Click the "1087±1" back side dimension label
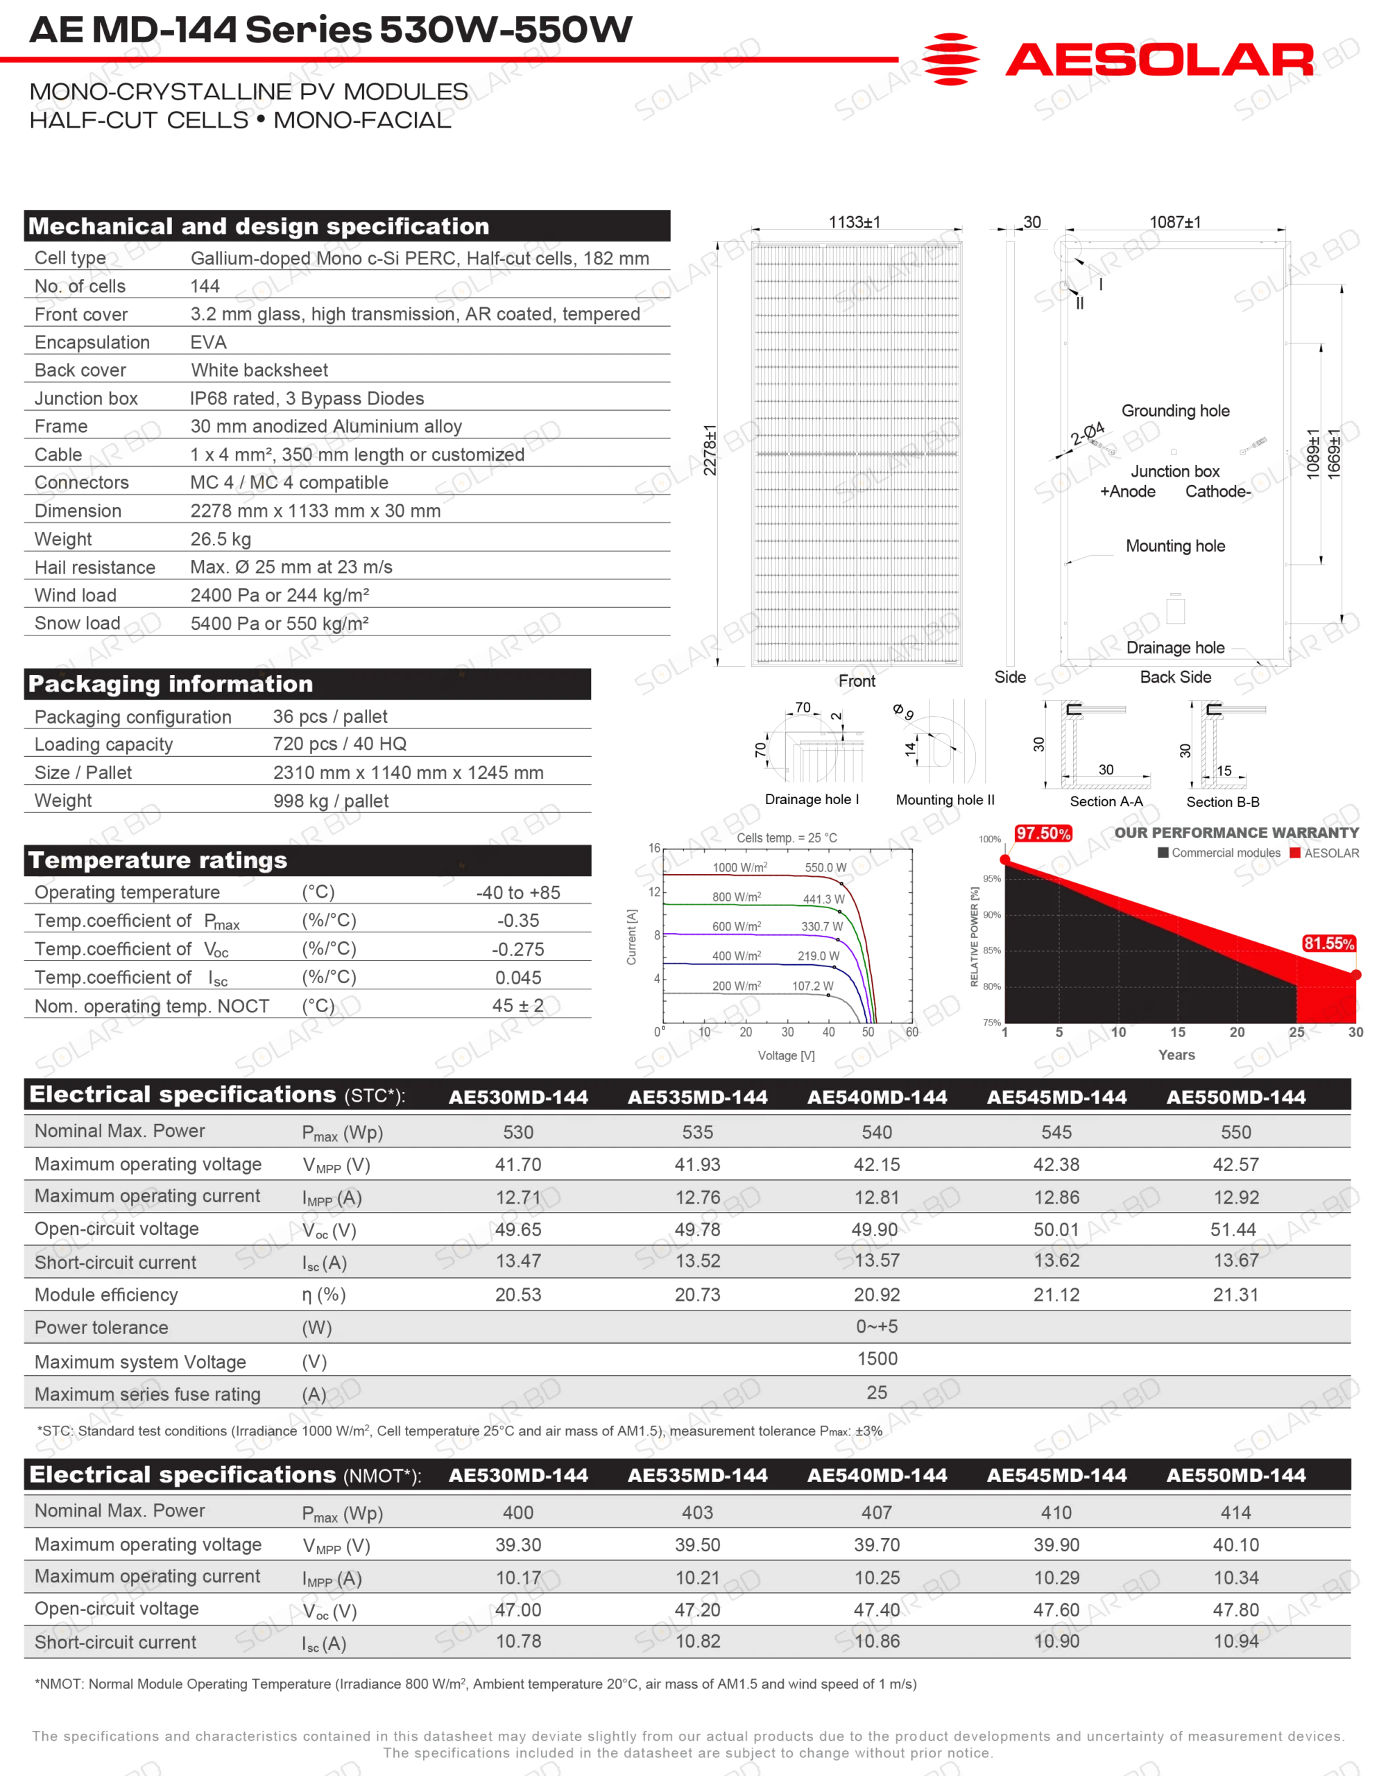 coord(1175,222)
